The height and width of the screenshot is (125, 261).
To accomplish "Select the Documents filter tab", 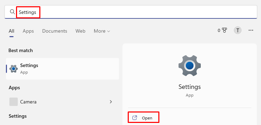I will click(55, 31).
